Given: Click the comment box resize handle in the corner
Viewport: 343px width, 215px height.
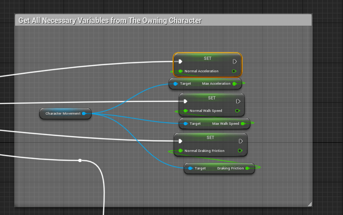Looking at the screenshot, I should pos(309,204).
